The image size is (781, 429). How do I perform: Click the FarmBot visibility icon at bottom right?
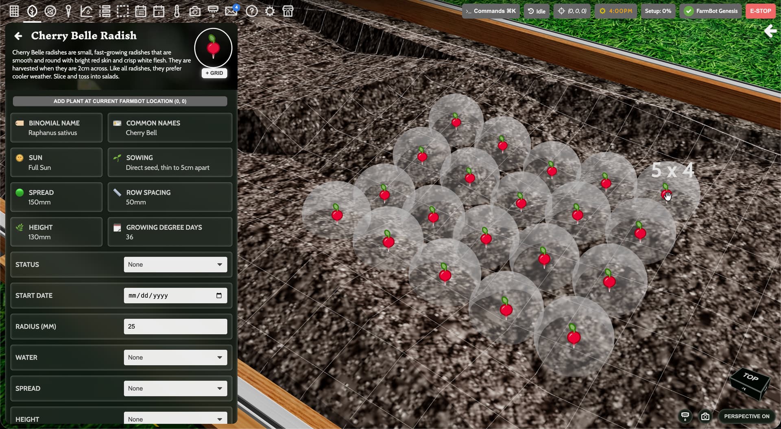(x=685, y=416)
